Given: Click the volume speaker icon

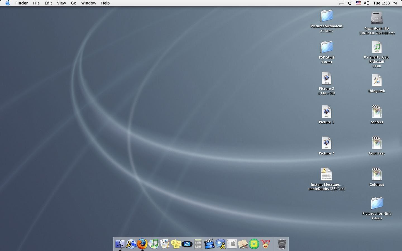Looking at the screenshot, I should (367, 3).
